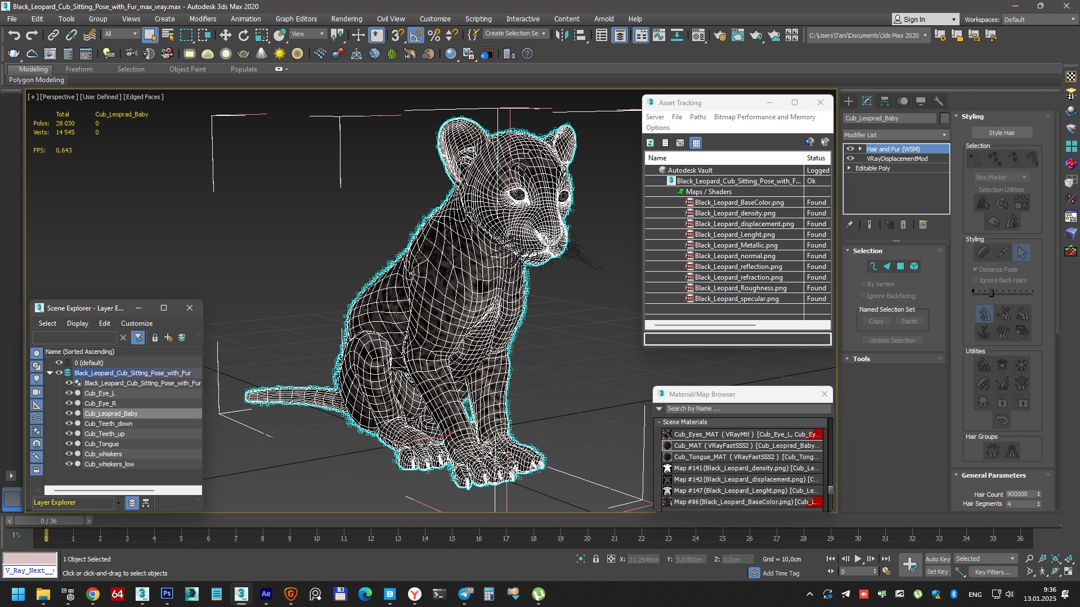Hide Cub_whiskers_low in Scene Explorer
Screen dimensions: 1080x607
(69, 464)
